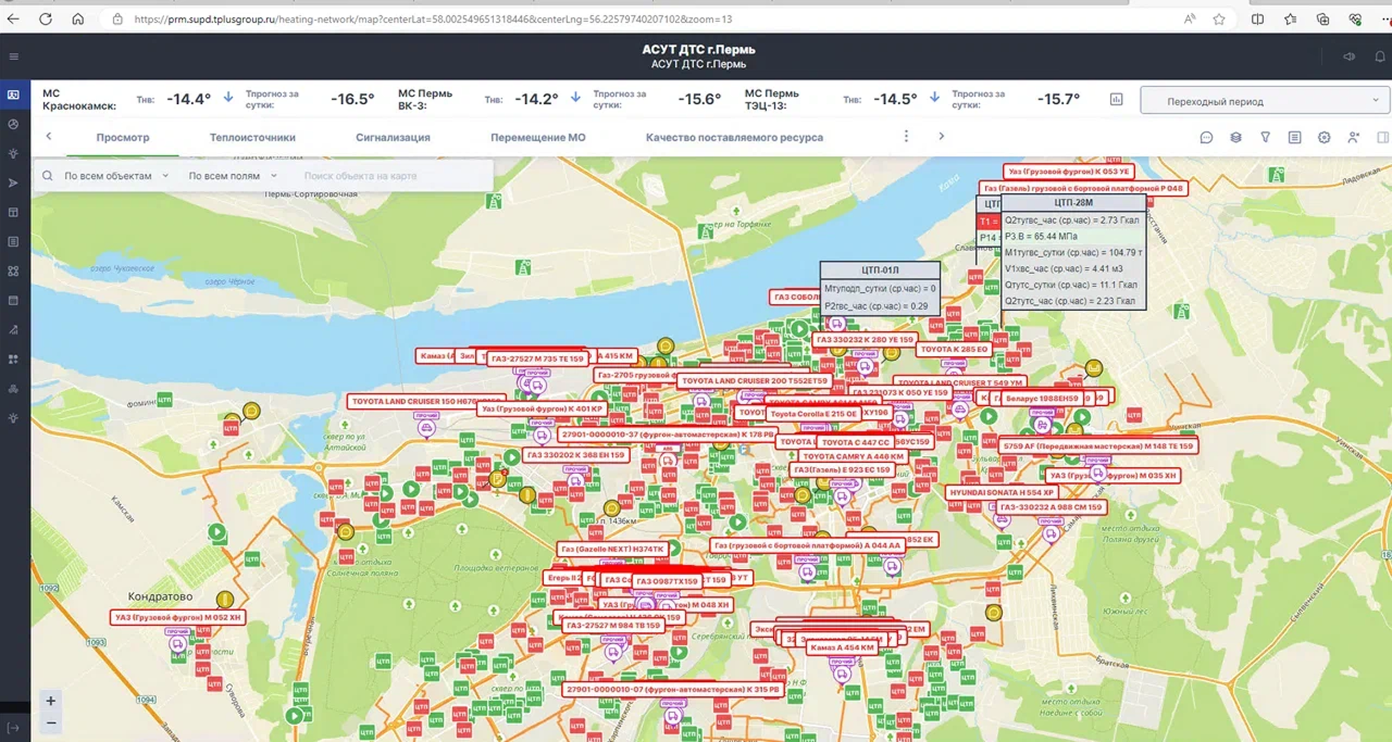
Task: Open the paper plane sidebar section
Action: coord(14,183)
